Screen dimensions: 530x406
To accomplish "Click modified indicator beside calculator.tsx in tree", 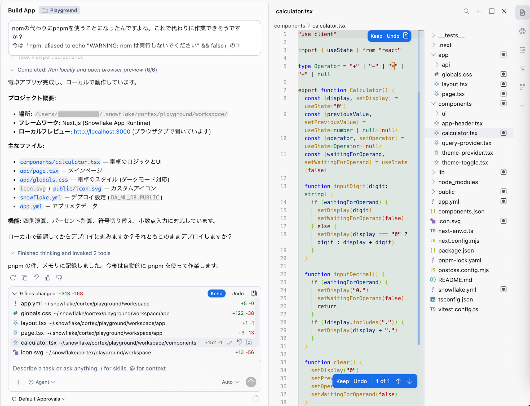I will [503, 133].
